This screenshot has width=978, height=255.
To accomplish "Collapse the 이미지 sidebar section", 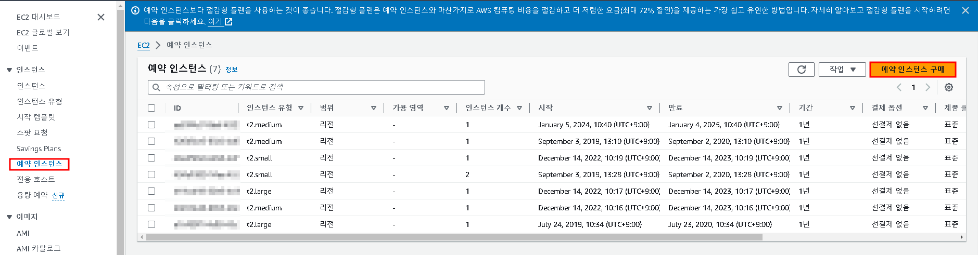I will click(x=9, y=217).
